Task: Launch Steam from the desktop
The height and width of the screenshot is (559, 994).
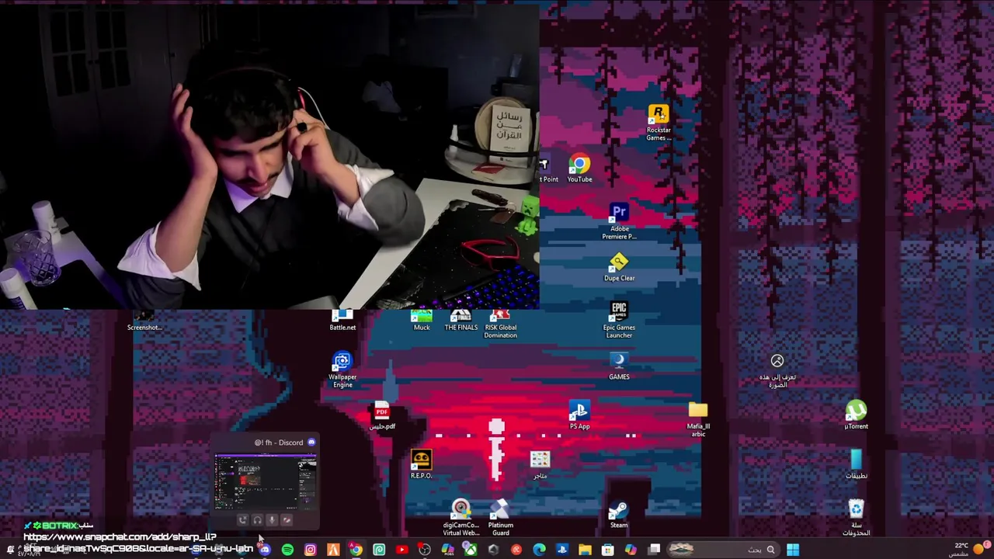Action: 619,514
